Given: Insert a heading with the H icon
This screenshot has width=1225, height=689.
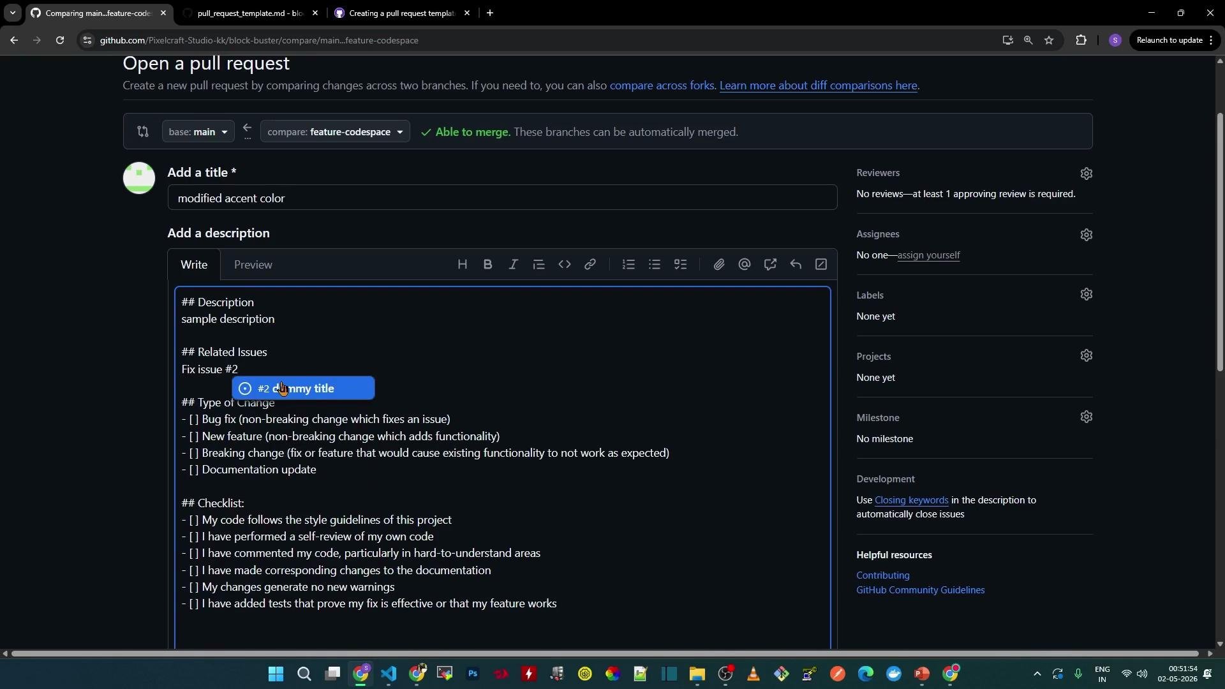Looking at the screenshot, I should (x=463, y=265).
